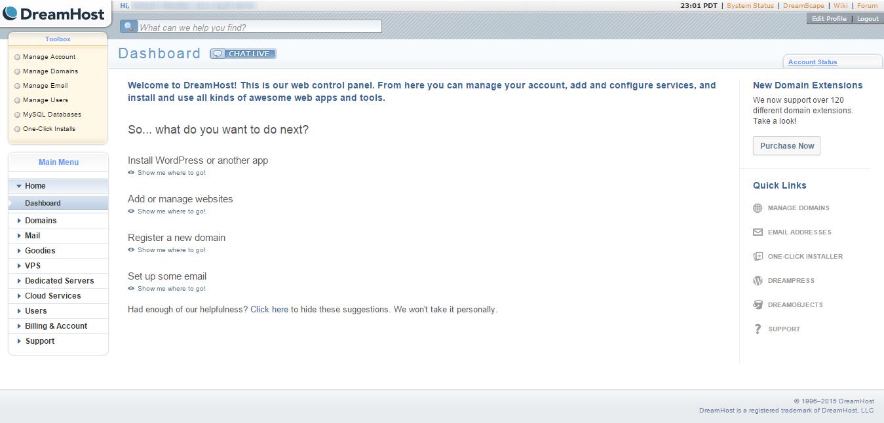Click the DreamObjects quick link icon
This screenshot has height=423, width=884.
[758, 305]
